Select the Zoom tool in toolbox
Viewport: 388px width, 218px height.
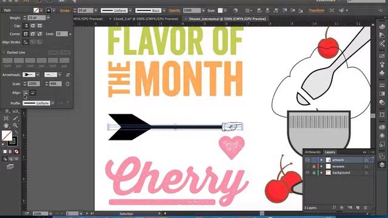coord(15,125)
